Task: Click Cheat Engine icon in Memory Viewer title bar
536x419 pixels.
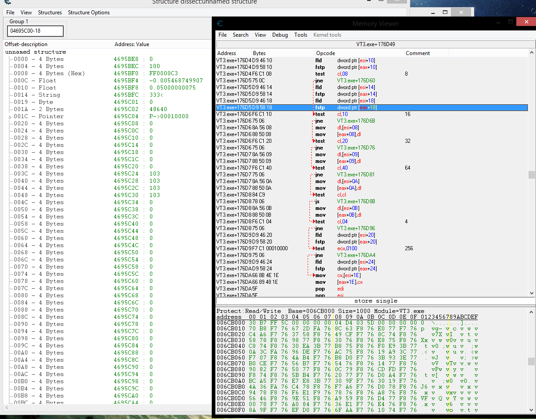Action: pyautogui.click(x=220, y=24)
